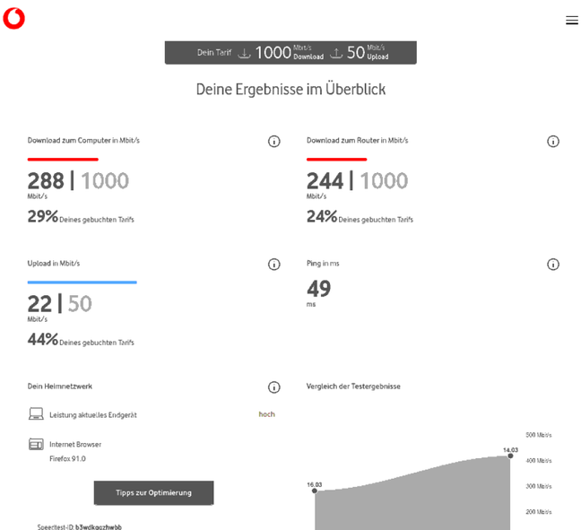Click the grey comparison chart area

pos(412,500)
